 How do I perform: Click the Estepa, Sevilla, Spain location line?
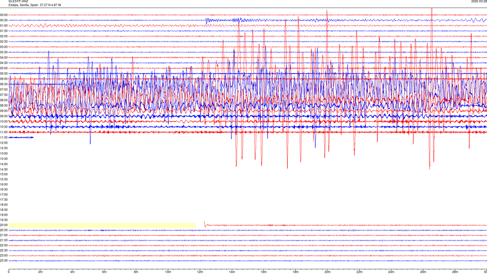[35, 5]
